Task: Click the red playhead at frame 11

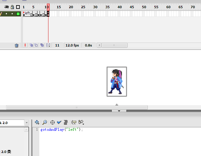Action: point(48,7)
